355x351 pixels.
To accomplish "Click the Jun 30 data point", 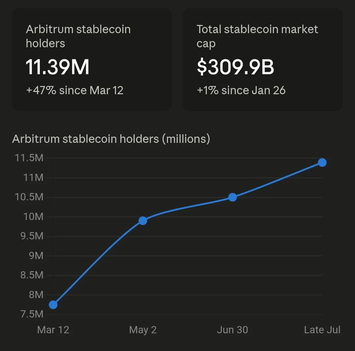I will (x=232, y=197).
